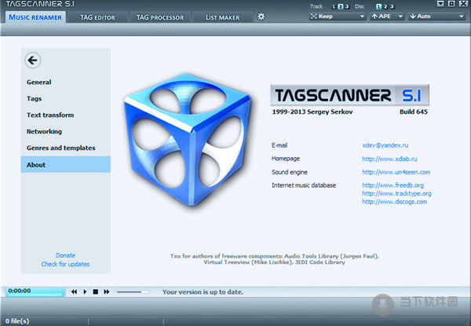Expand the APE dropdown
Image resolution: width=471 pixels, height=326 pixels.
[387, 16]
